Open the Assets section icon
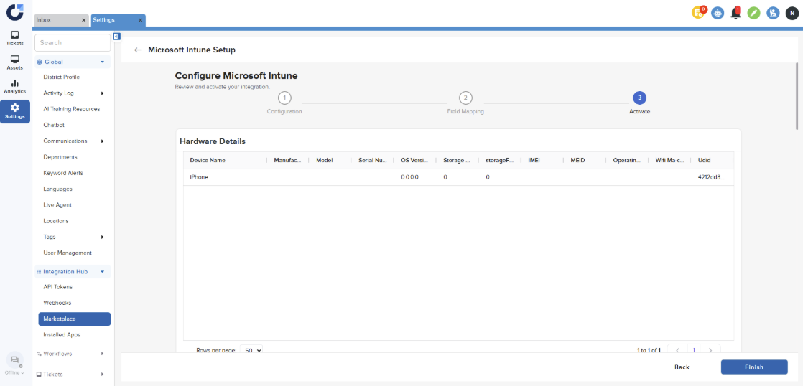This screenshot has width=803, height=386. [15, 62]
